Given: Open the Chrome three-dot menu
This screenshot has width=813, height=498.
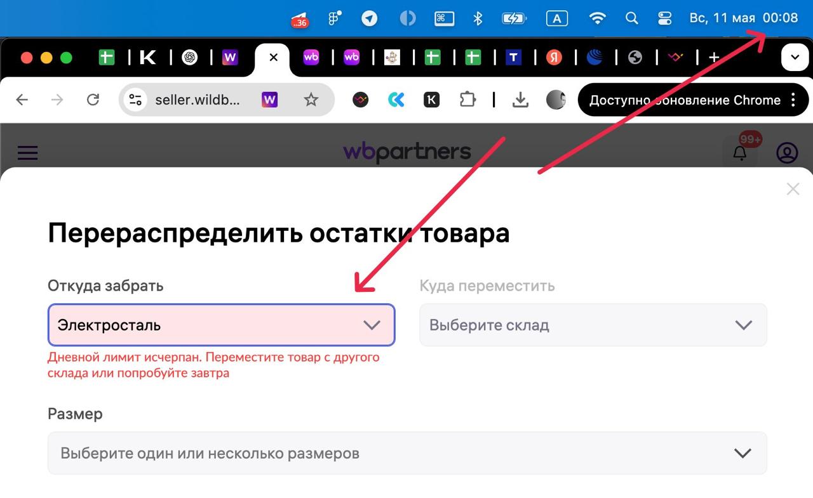Looking at the screenshot, I should tap(793, 100).
